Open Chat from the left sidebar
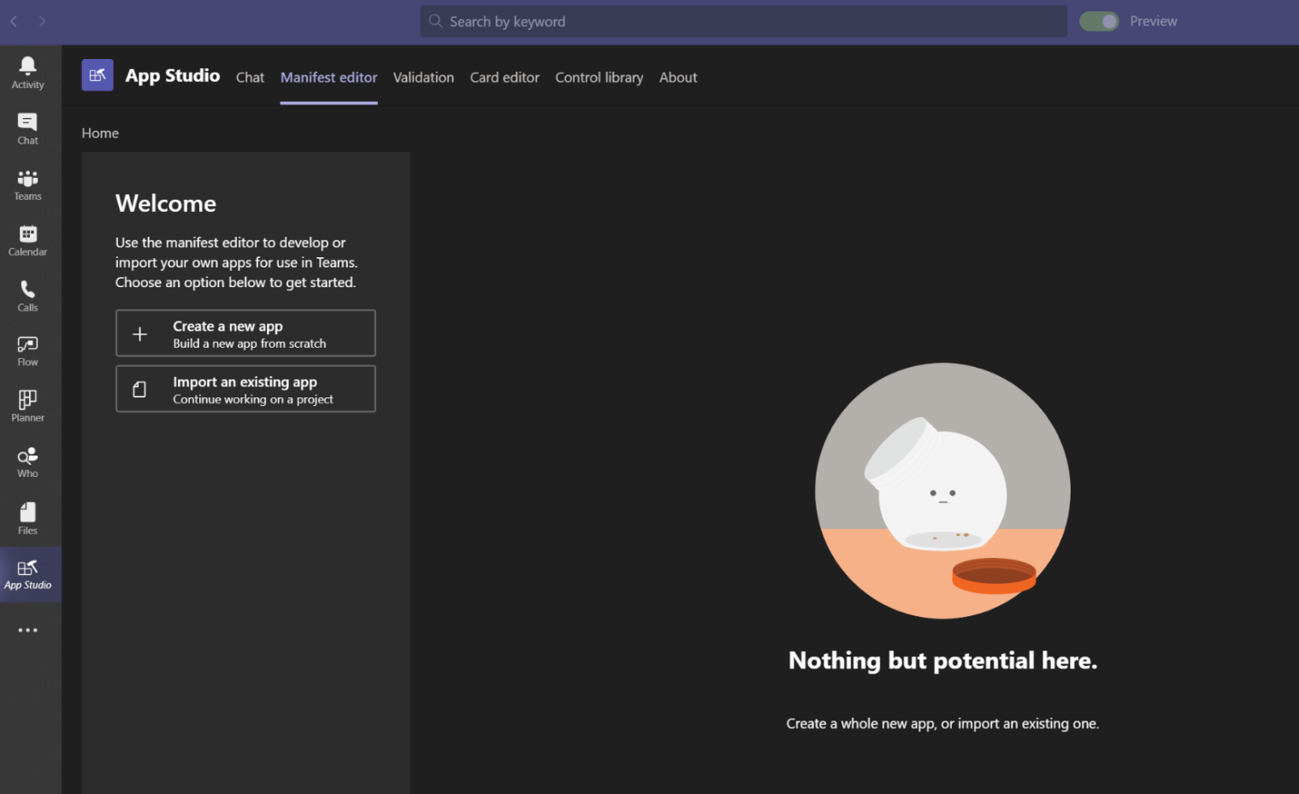 coord(27,128)
